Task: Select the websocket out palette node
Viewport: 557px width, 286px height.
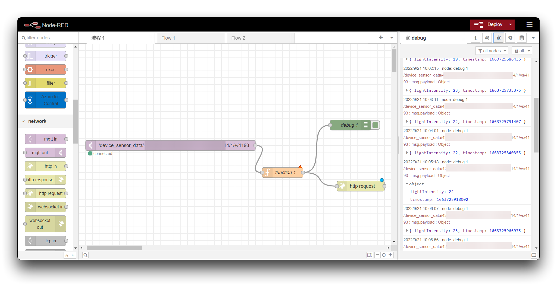Action: [45, 224]
